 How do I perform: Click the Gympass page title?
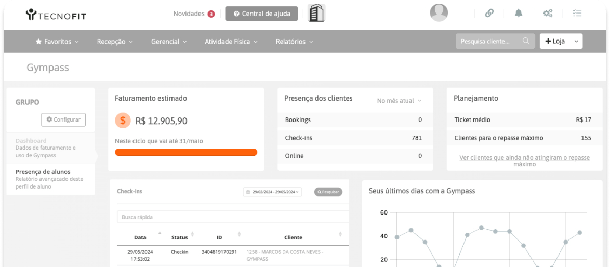(x=48, y=67)
